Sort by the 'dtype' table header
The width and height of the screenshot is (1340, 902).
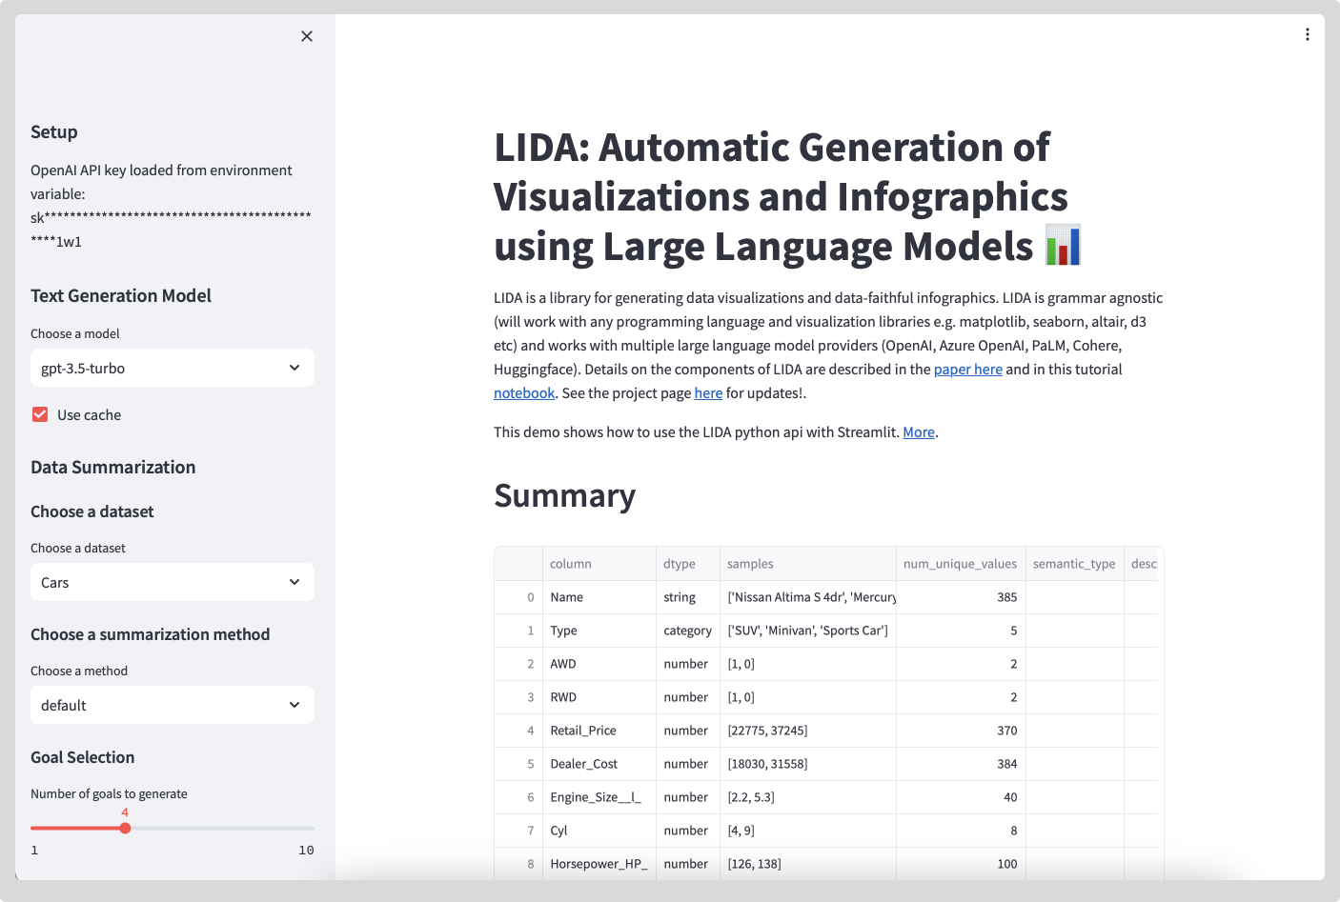coord(687,564)
